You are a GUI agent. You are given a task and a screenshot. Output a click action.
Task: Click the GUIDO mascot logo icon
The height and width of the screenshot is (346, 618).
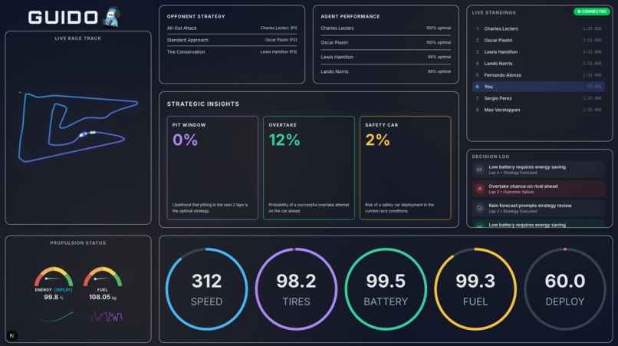[112, 18]
